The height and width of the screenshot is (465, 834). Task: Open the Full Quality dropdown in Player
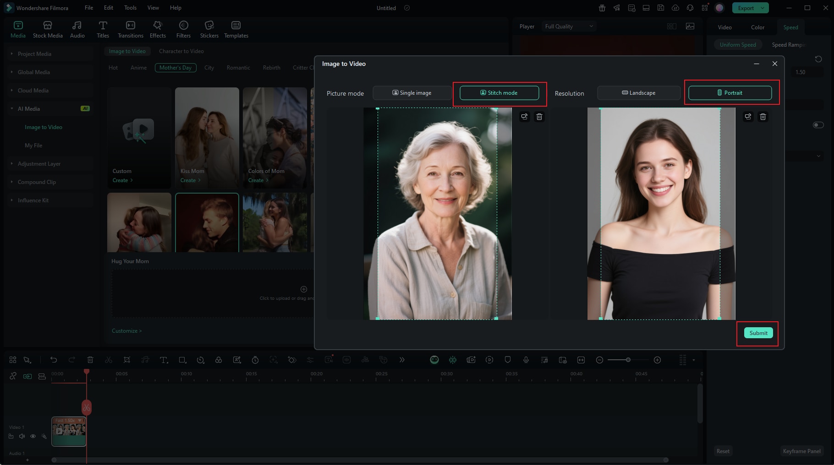point(569,27)
